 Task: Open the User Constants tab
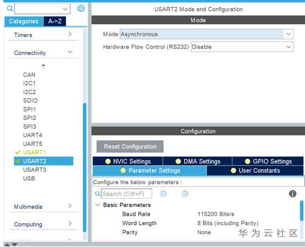[x=255, y=171]
